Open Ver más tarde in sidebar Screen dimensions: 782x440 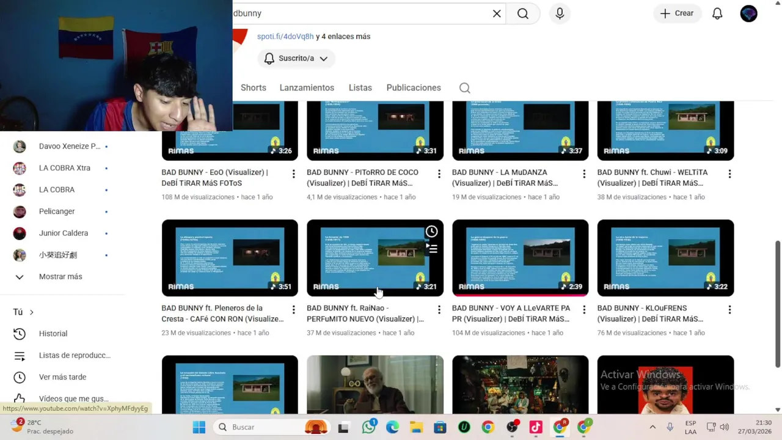61,377
